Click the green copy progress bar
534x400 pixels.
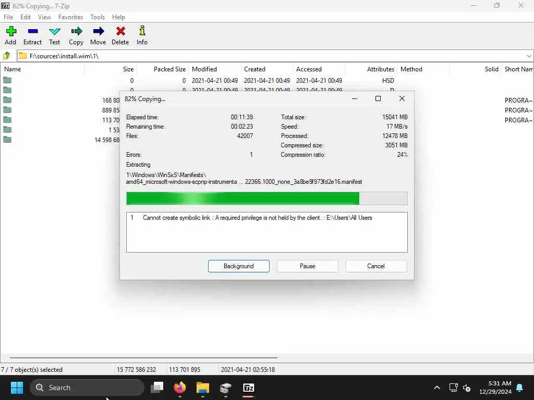pyautogui.click(x=266, y=198)
